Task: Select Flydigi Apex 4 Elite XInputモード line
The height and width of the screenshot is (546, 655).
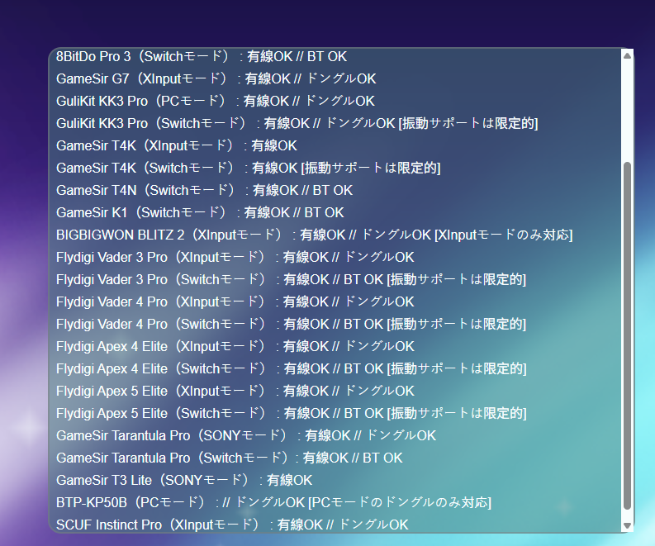Action: click(x=235, y=346)
